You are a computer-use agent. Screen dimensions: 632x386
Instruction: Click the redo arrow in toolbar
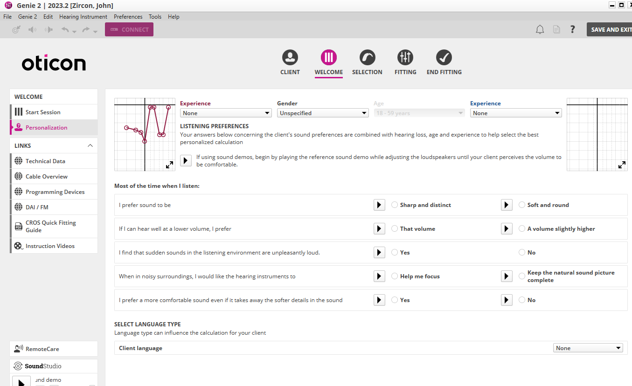85,29
